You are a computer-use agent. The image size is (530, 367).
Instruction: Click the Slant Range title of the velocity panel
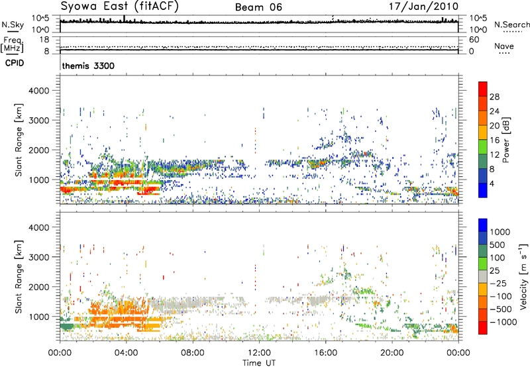pyautogui.click(x=19, y=277)
